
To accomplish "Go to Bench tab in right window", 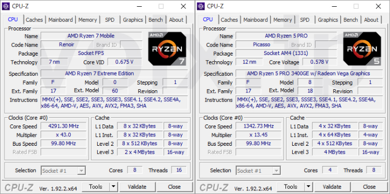I will (350, 20).
